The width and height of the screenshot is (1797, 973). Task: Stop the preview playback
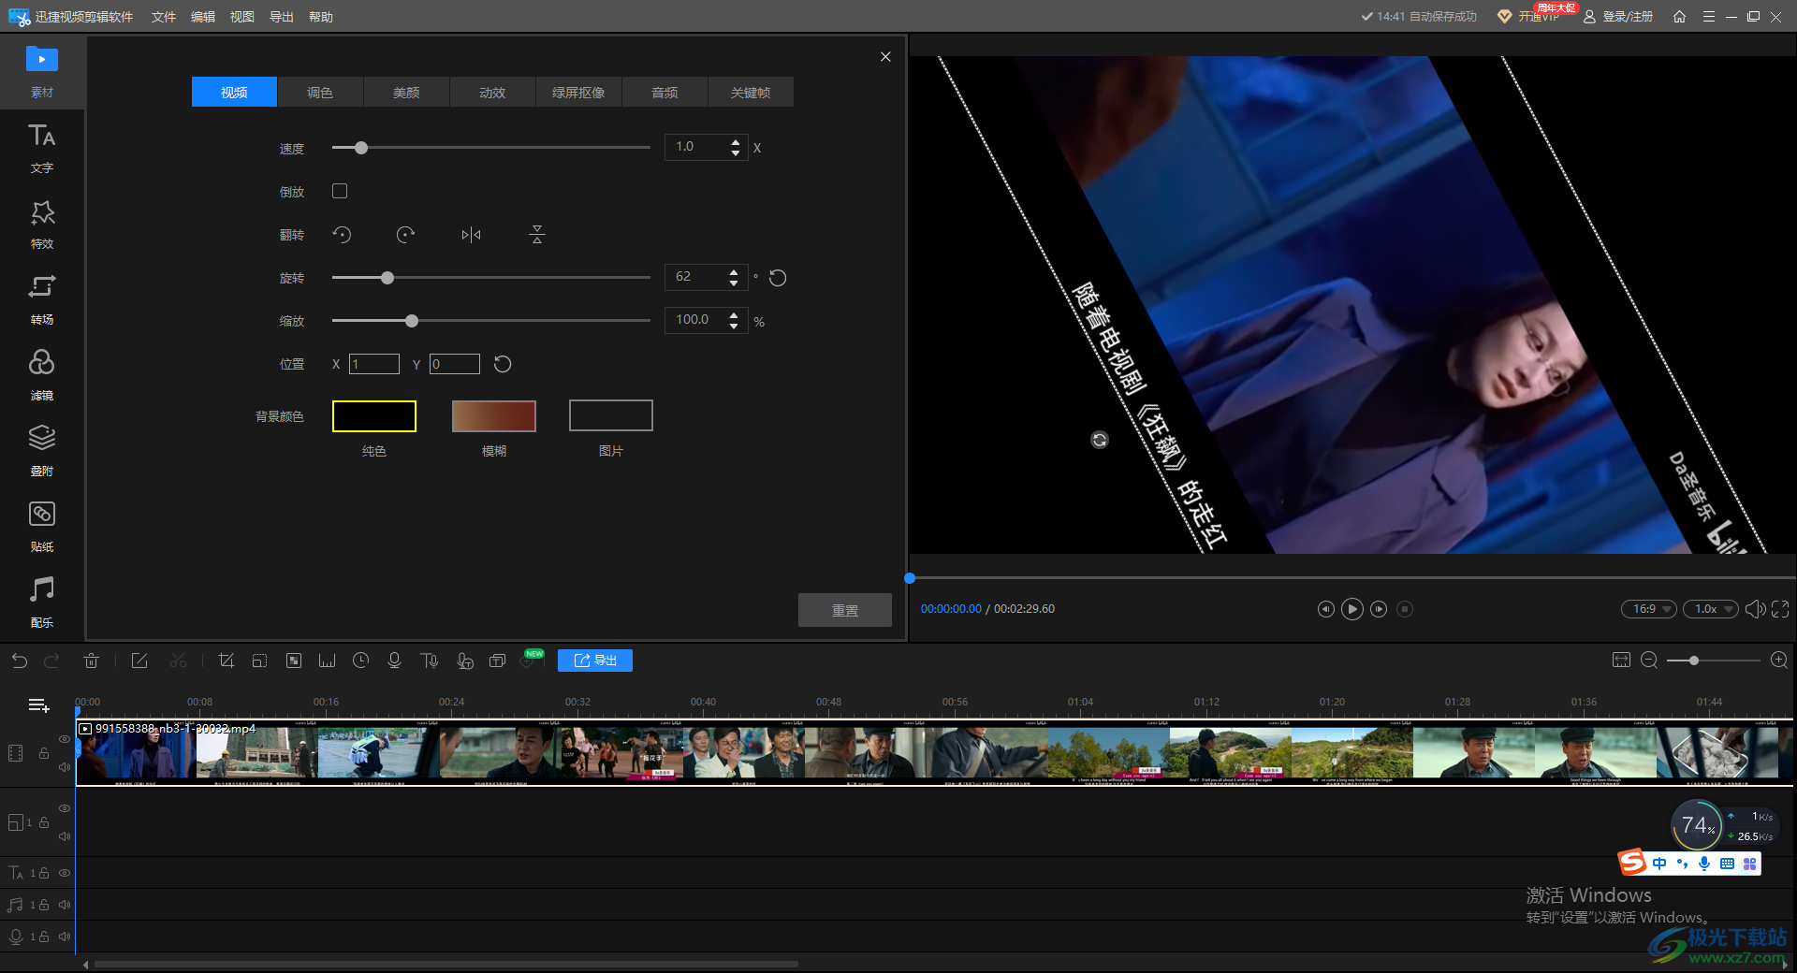(1405, 609)
